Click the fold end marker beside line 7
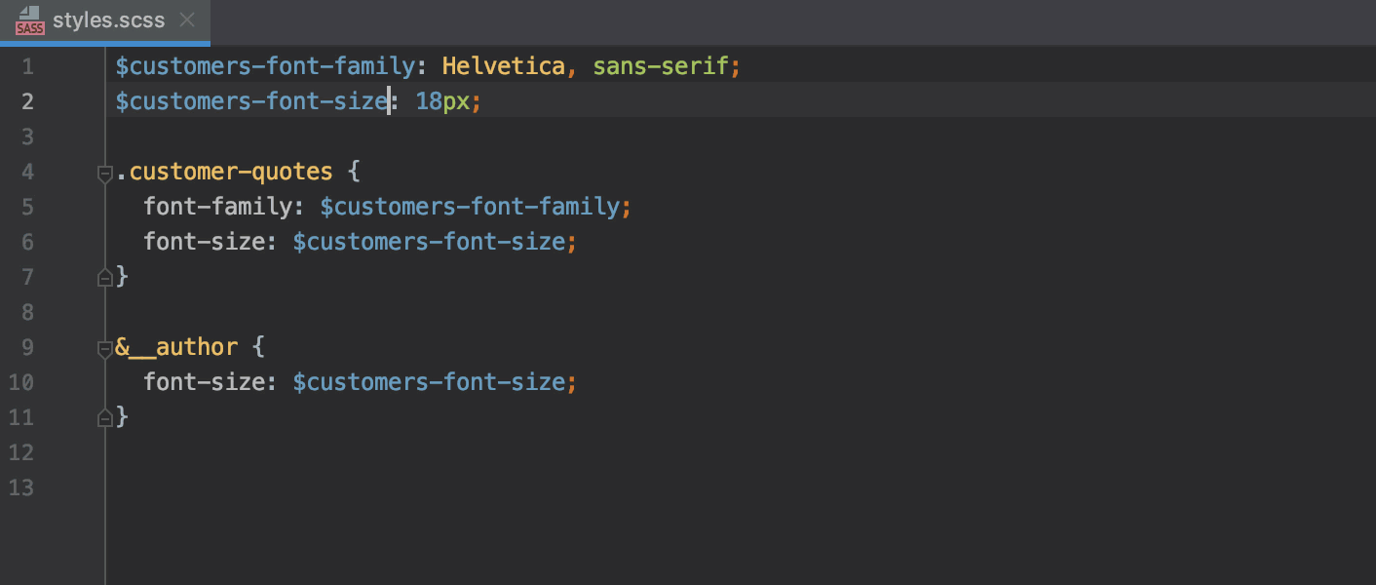 104,277
